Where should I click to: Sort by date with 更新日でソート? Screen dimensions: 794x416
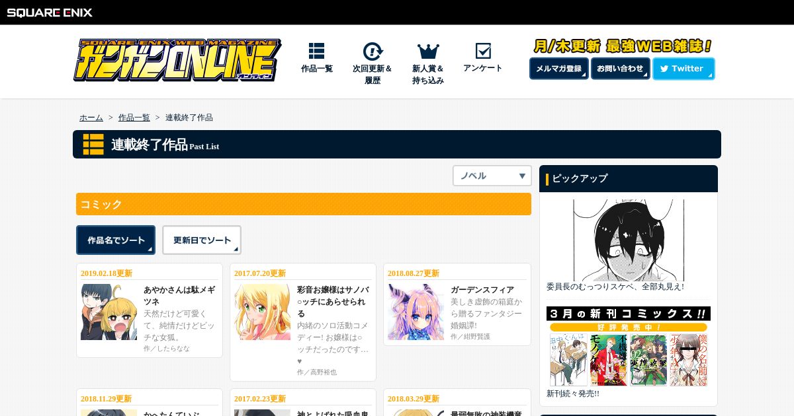(202, 240)
